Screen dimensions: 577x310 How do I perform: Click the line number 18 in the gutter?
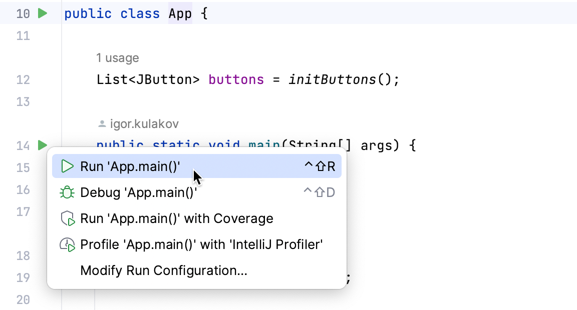(x=23, y=255)
